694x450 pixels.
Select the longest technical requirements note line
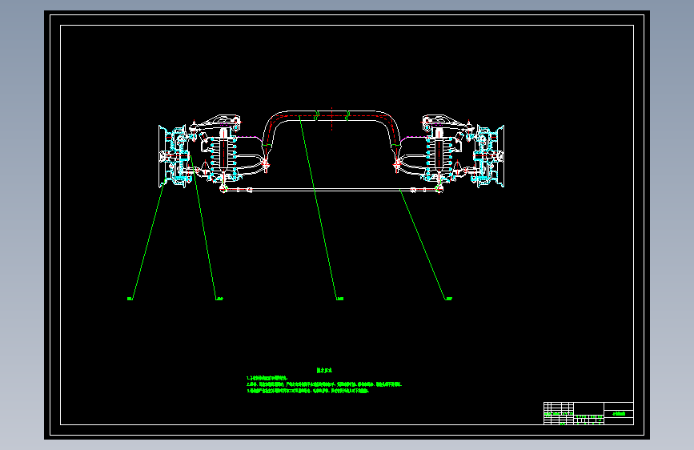324,384
